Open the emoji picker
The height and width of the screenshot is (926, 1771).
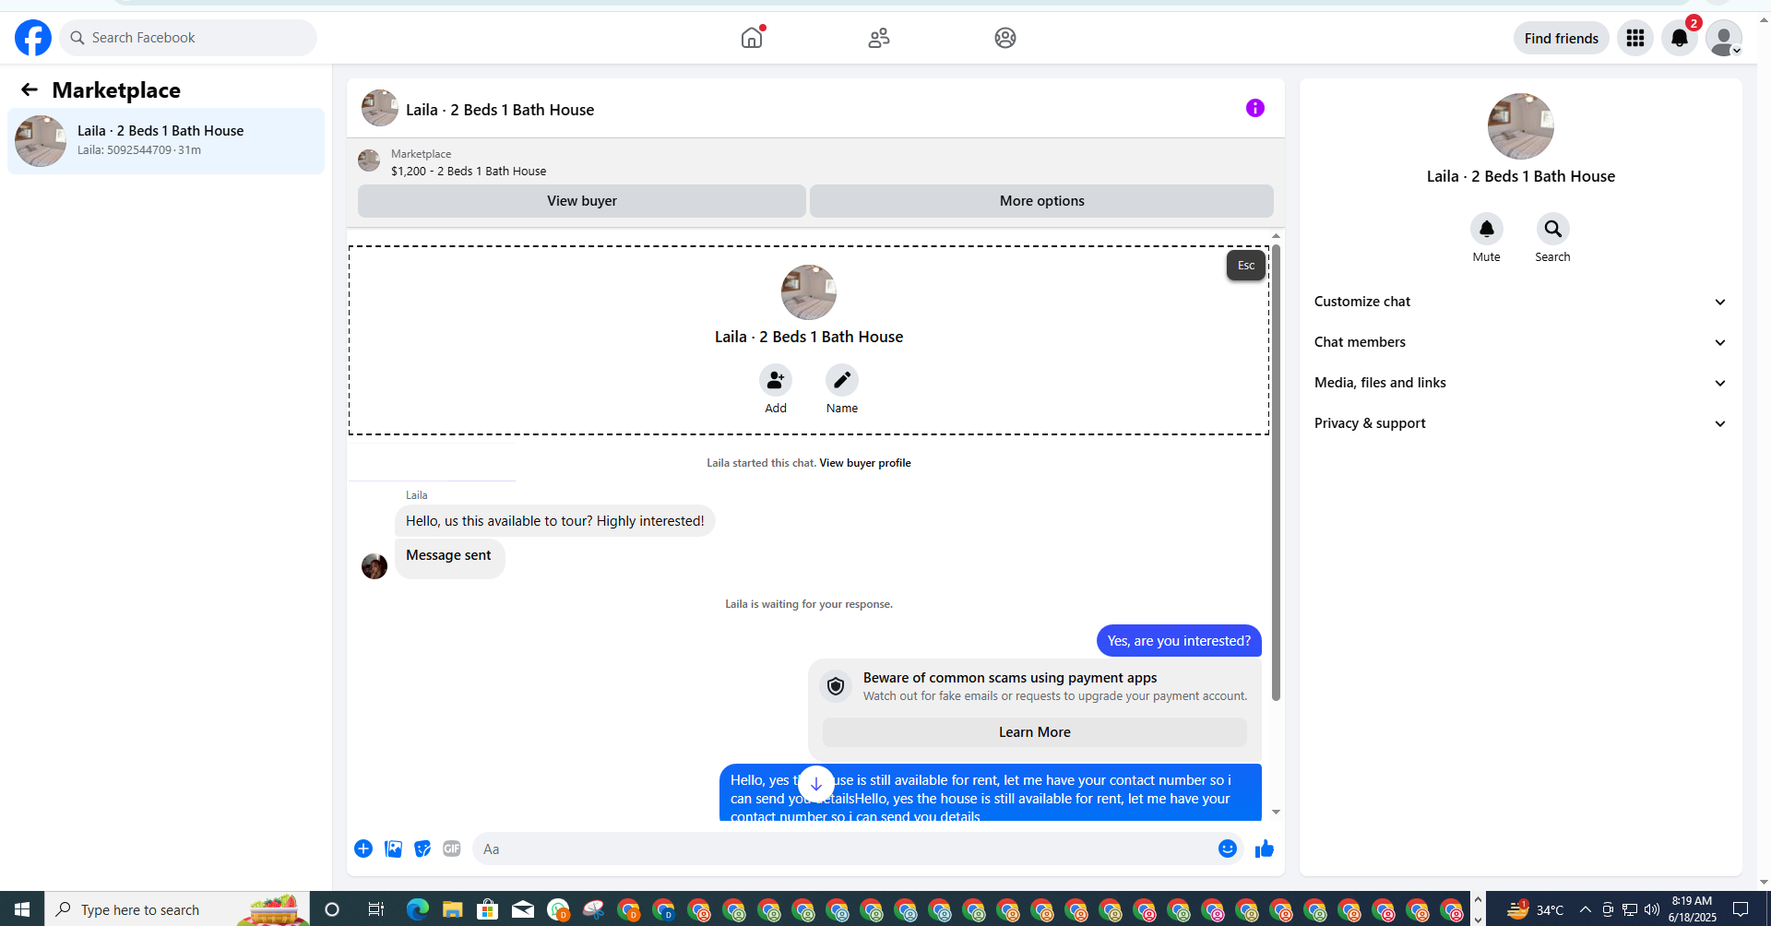1228,849
